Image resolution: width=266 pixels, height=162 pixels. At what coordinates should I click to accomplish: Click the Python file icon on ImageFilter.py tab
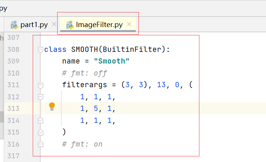[70, 25]
